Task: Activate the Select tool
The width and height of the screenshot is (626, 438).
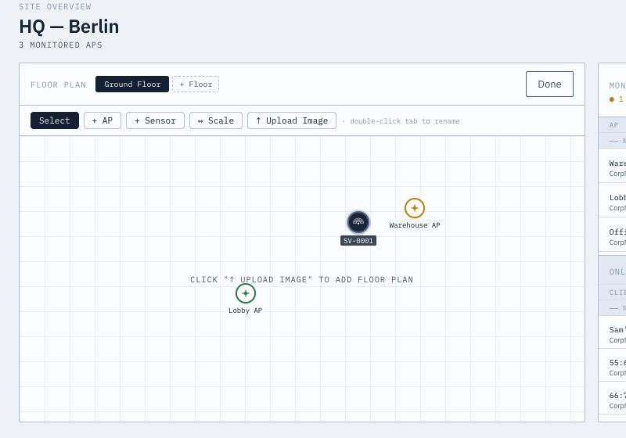Action: tap(55, 120)
